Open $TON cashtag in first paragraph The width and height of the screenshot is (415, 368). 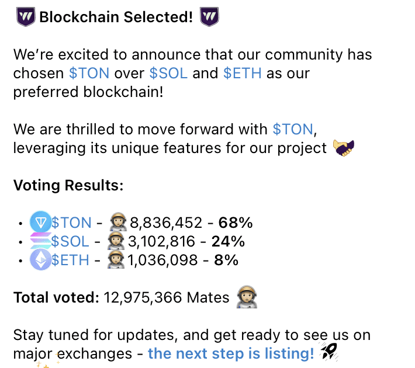click(x=89, y=73)
